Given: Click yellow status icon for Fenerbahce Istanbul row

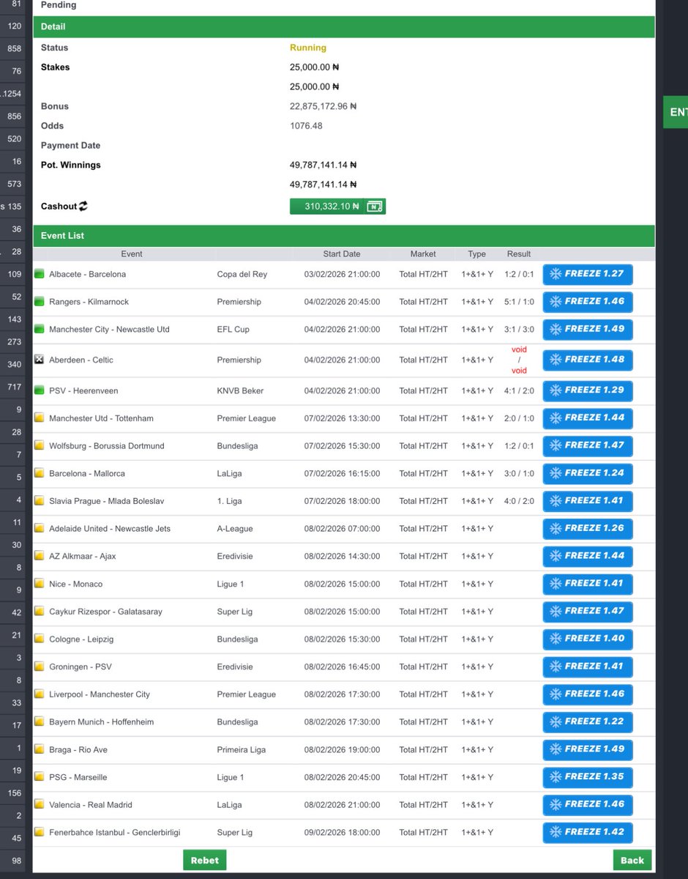Looking at the screenshot, I should pyautogui.click(x=40, y=832).
